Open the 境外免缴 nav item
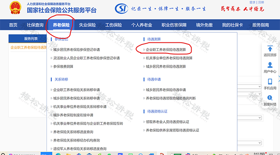 click(x=204, y=25)
